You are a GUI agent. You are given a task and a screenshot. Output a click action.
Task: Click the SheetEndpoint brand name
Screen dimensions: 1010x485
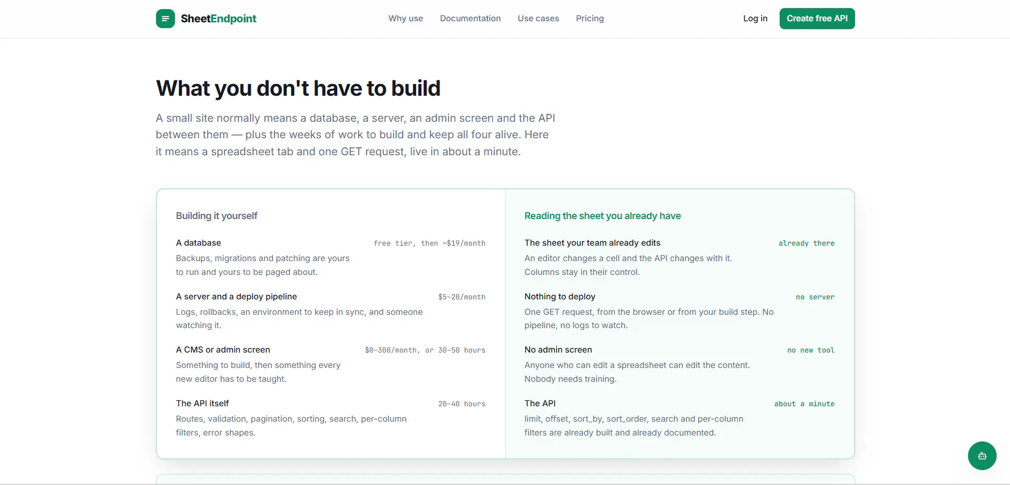[218, 19]
